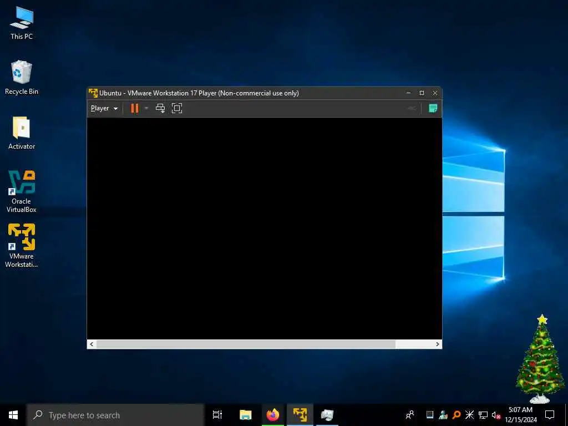Open the clock showing 5:07 AM
The image size is (568, 426).
click(521, 415)
